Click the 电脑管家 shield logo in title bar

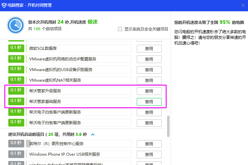[x=4, y=5]
